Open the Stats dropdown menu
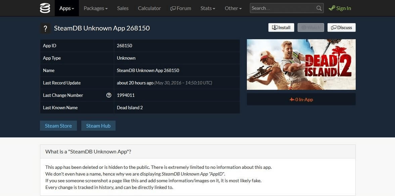The image size is (395, 196). (x=208, y=8)
